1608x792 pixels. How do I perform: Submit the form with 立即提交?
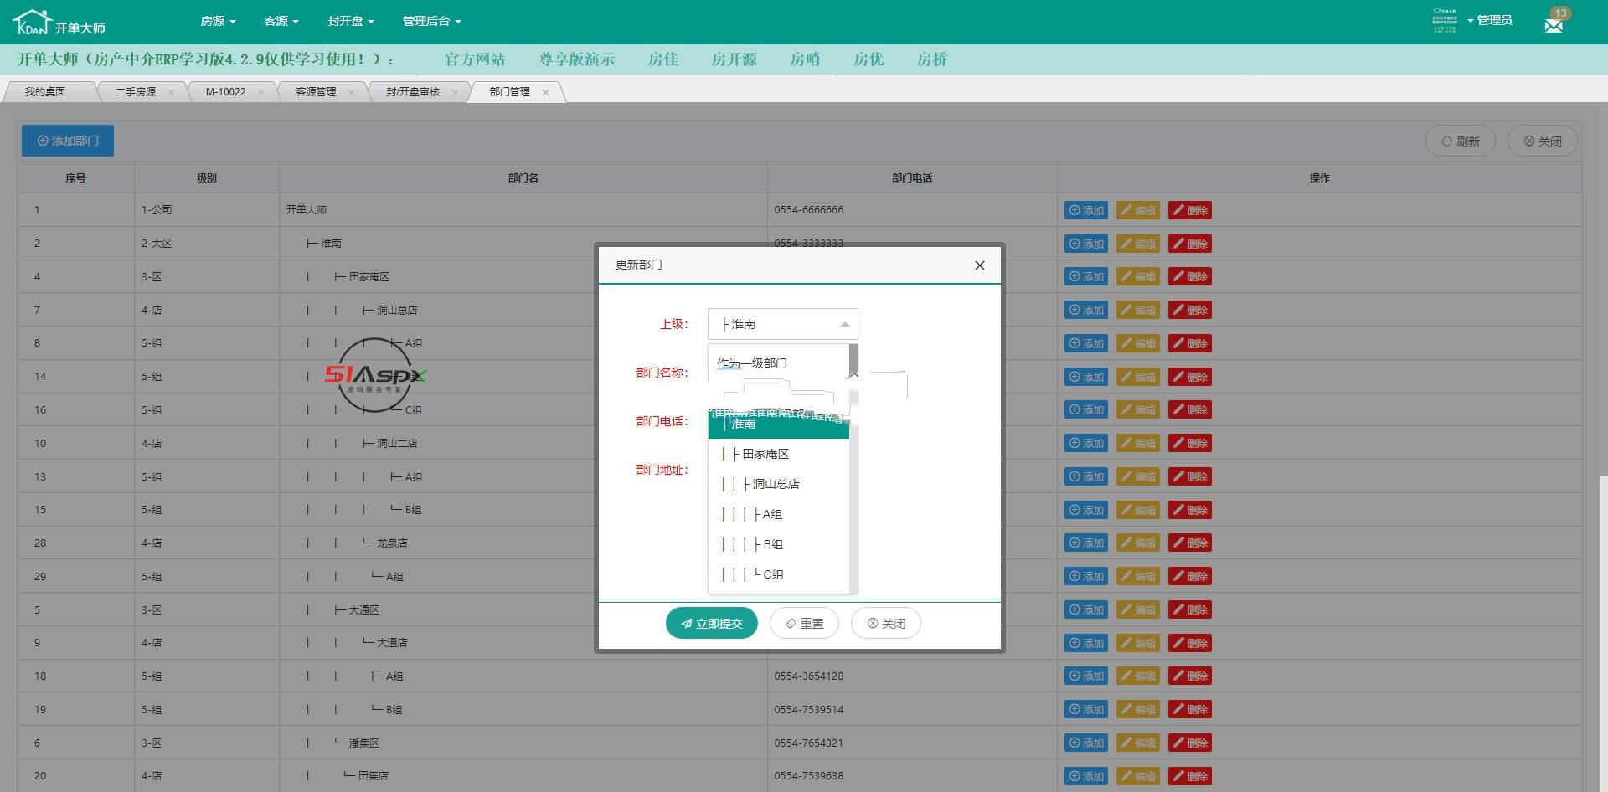[711, 624]
